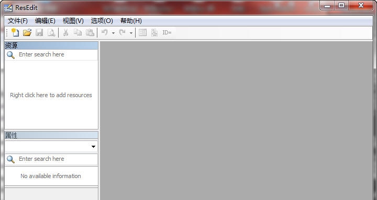Image resolution: width=377 pixels, height=200 pixels.
Task: Click the Cut scissors icon
Action: [x=65, y=32]
